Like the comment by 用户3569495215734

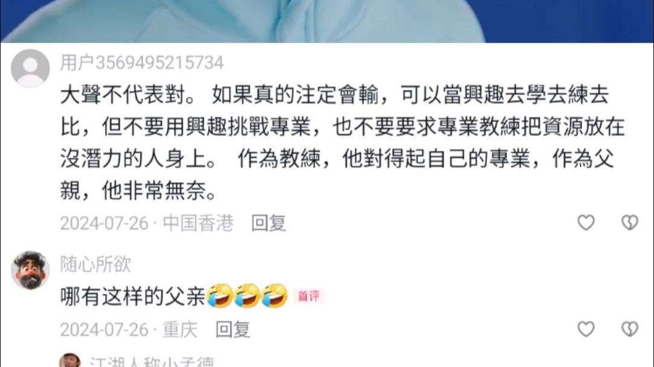click(586, 223)
